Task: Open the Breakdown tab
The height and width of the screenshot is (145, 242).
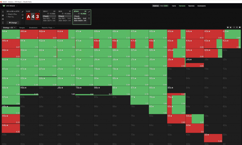Action: 33,28
